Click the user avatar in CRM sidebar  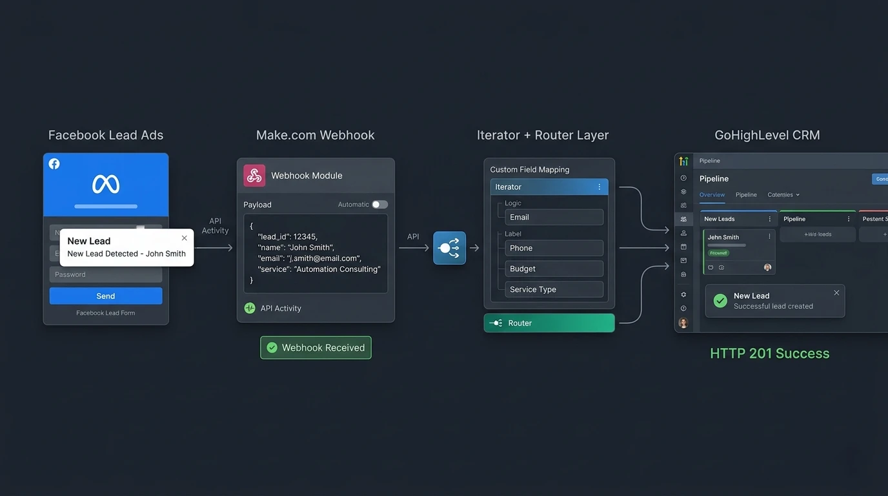pos(683,323)
